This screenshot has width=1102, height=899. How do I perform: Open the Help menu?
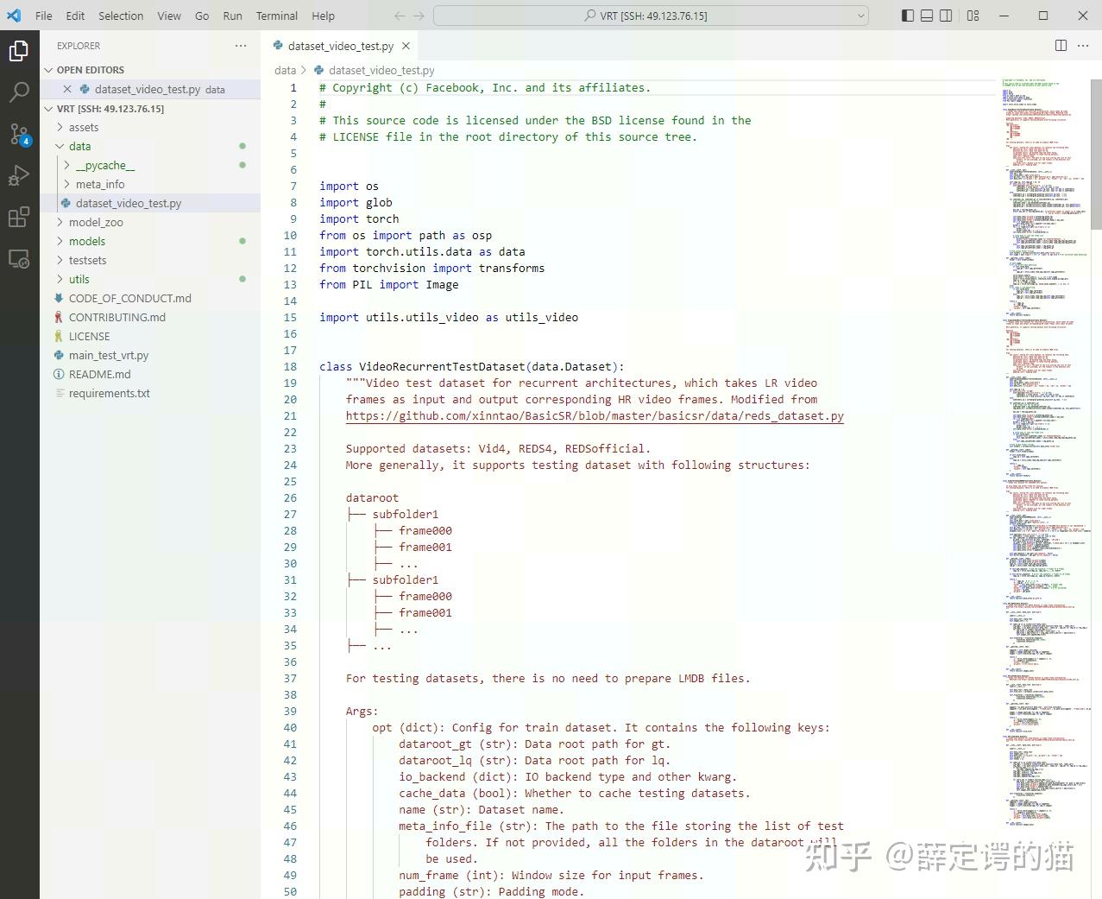[x=324, y=16]
